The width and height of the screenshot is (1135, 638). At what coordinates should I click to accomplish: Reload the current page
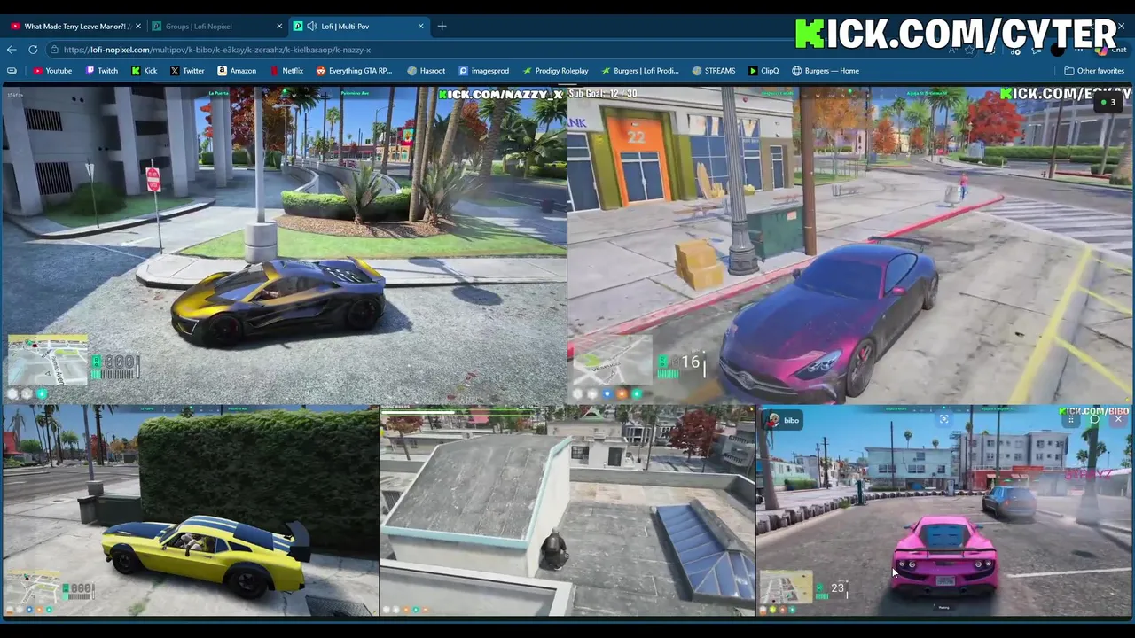click(x=33, y=50)
